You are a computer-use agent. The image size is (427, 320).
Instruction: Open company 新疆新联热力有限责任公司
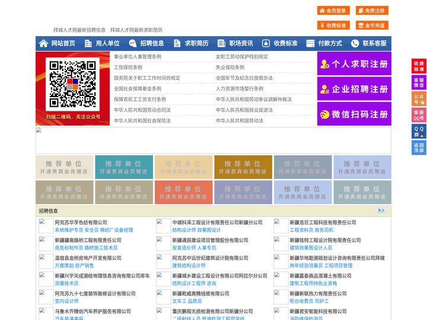click(318, 293)
